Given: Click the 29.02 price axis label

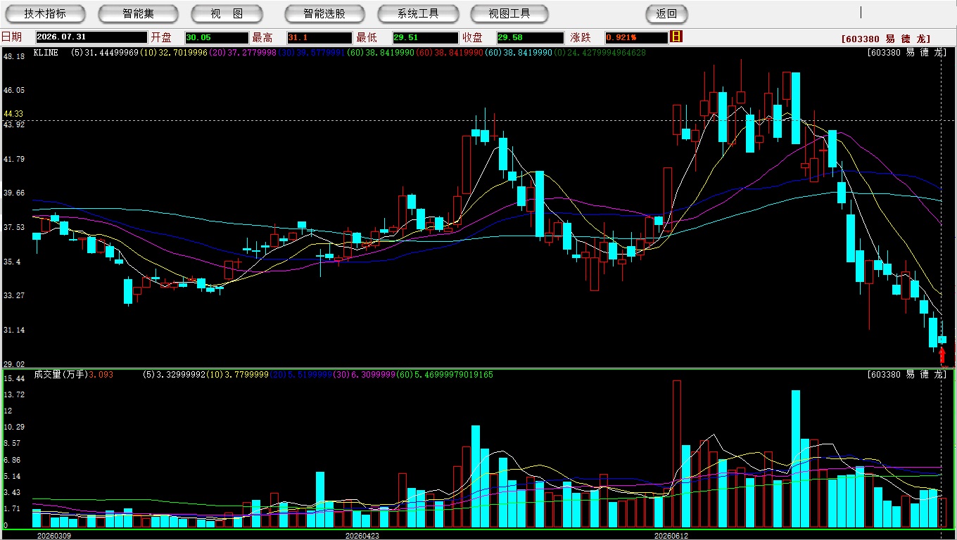Looking at the screenshot, I should coord(13,364).
